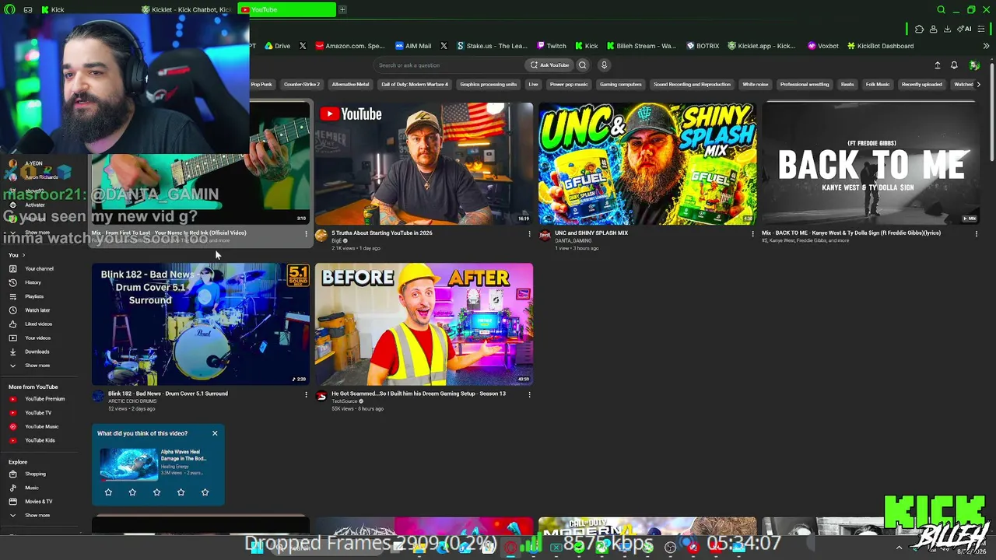Filter feed by Counter-Strike 2 chip

point(302,84)
